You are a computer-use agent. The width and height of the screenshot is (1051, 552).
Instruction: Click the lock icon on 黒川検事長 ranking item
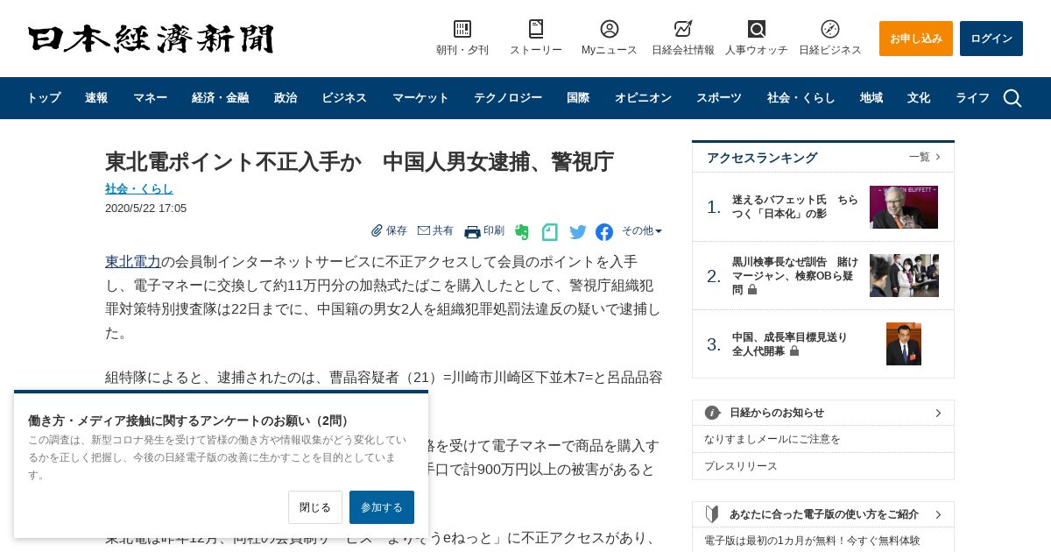click(x=752, y=289)
